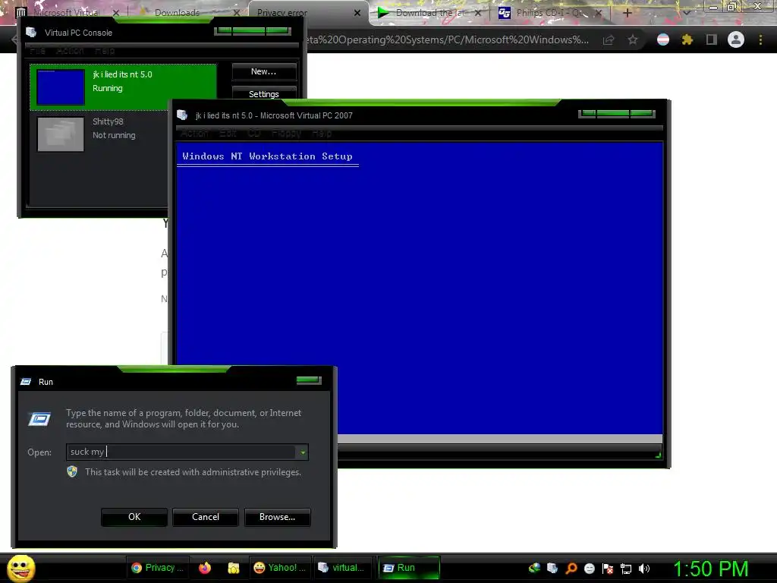Screen dimensions: 777x583
Task: Click the Chrome side panel icon
Action: point(712,39)
